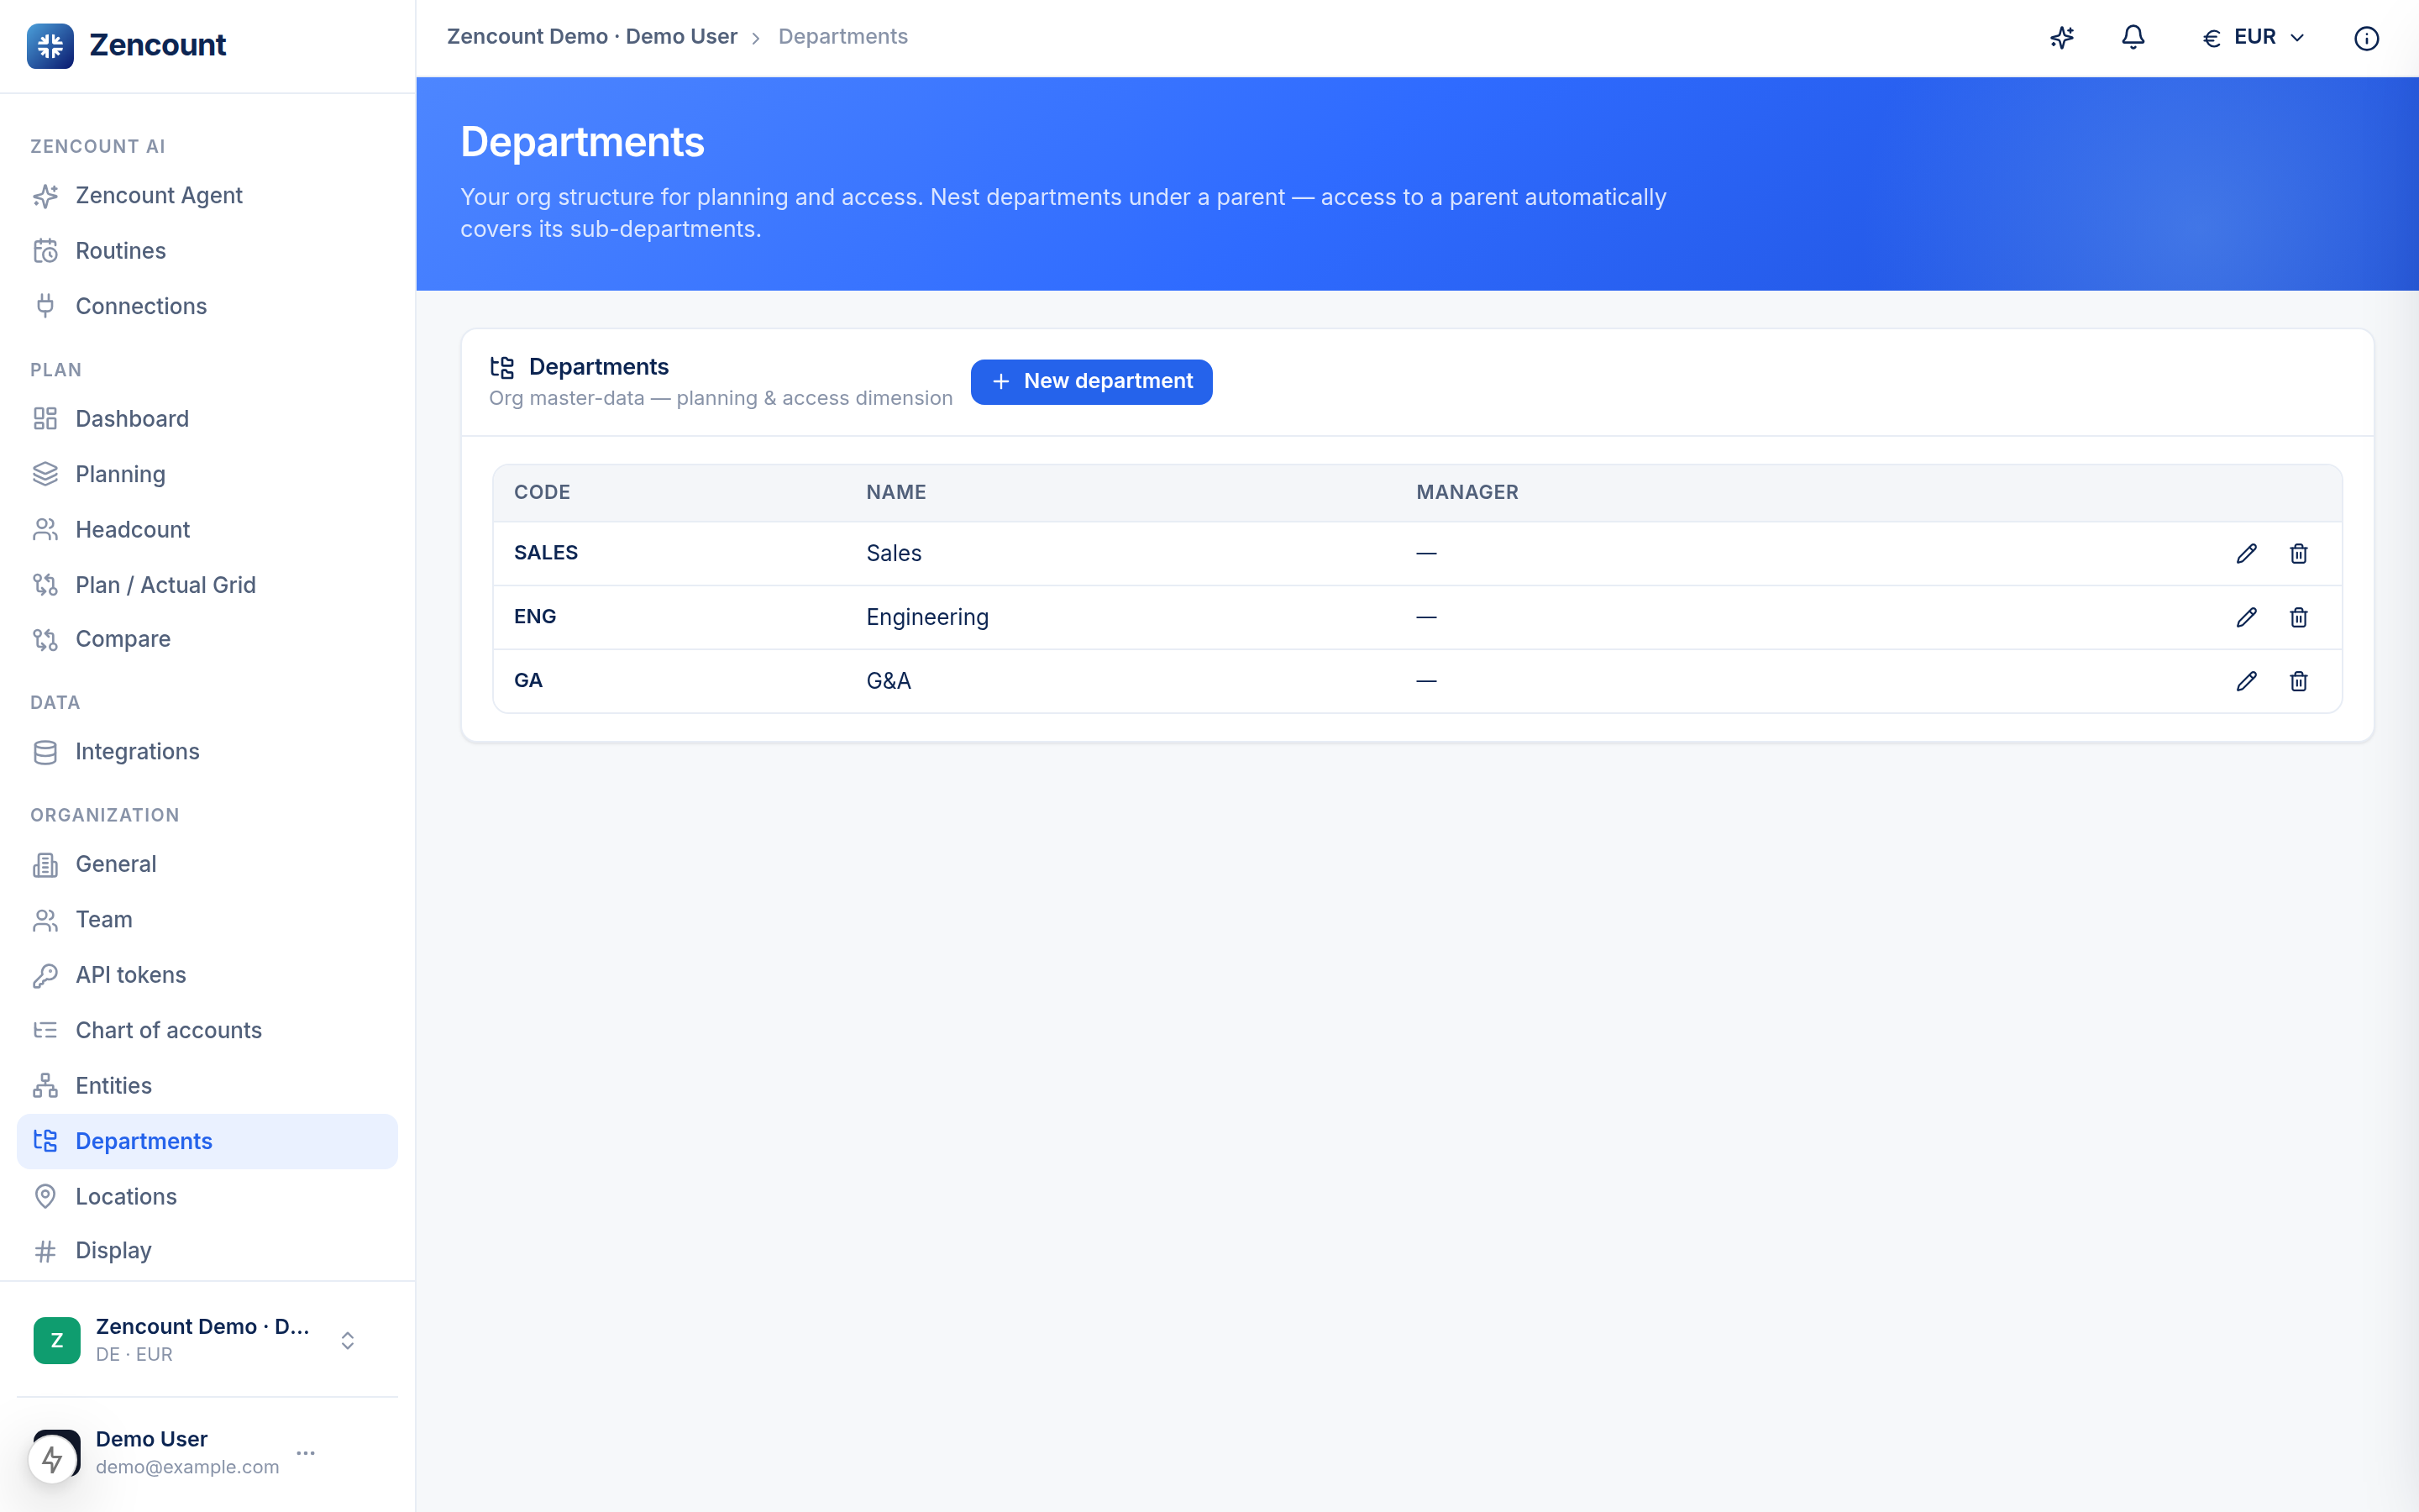Open Plan / Actual Grid

(207, 585)
